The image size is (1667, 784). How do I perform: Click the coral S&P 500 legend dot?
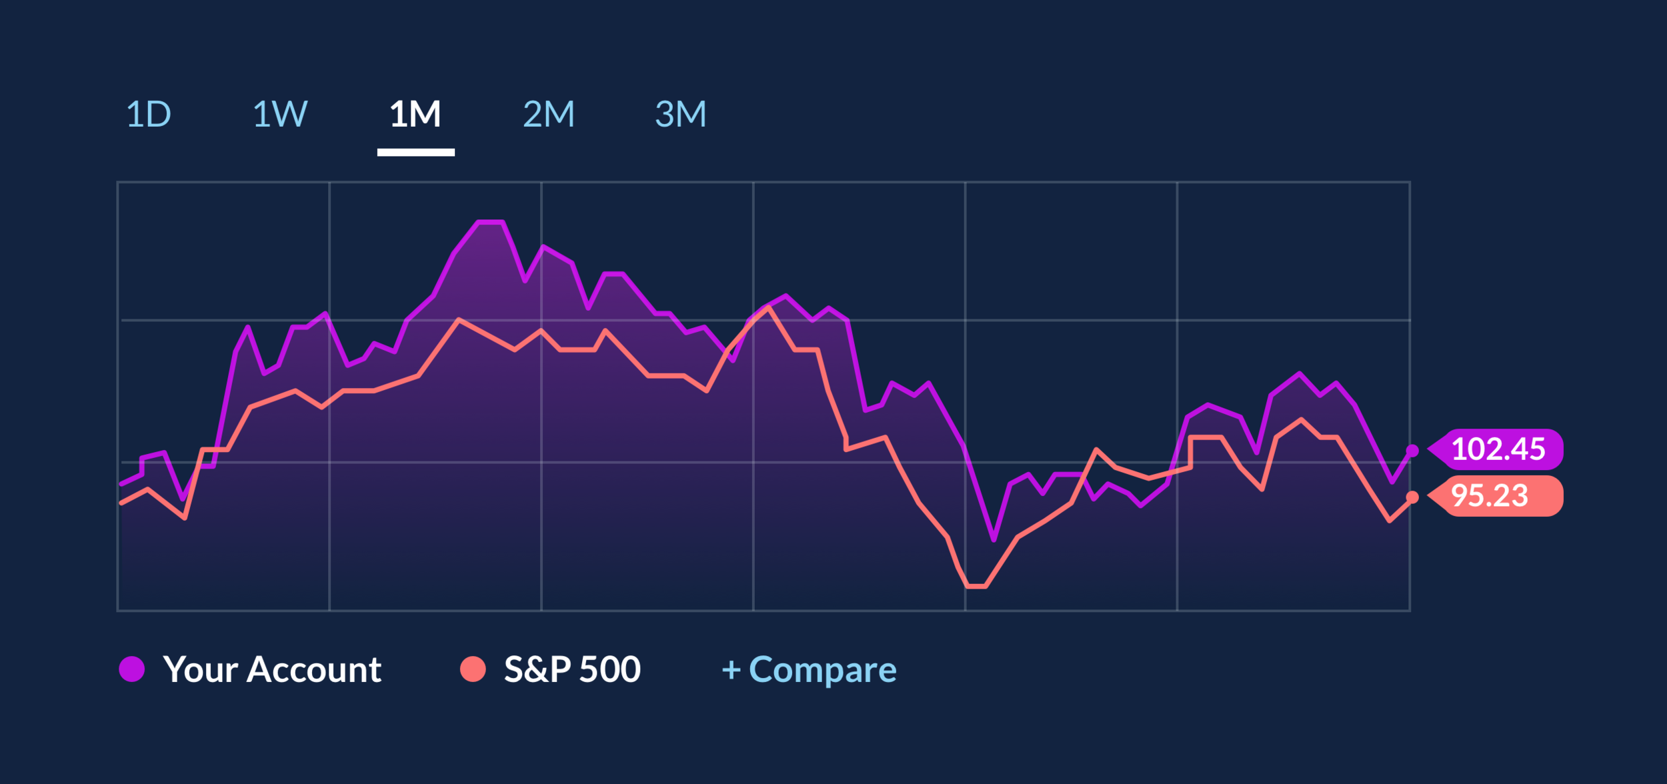(473, 669)
